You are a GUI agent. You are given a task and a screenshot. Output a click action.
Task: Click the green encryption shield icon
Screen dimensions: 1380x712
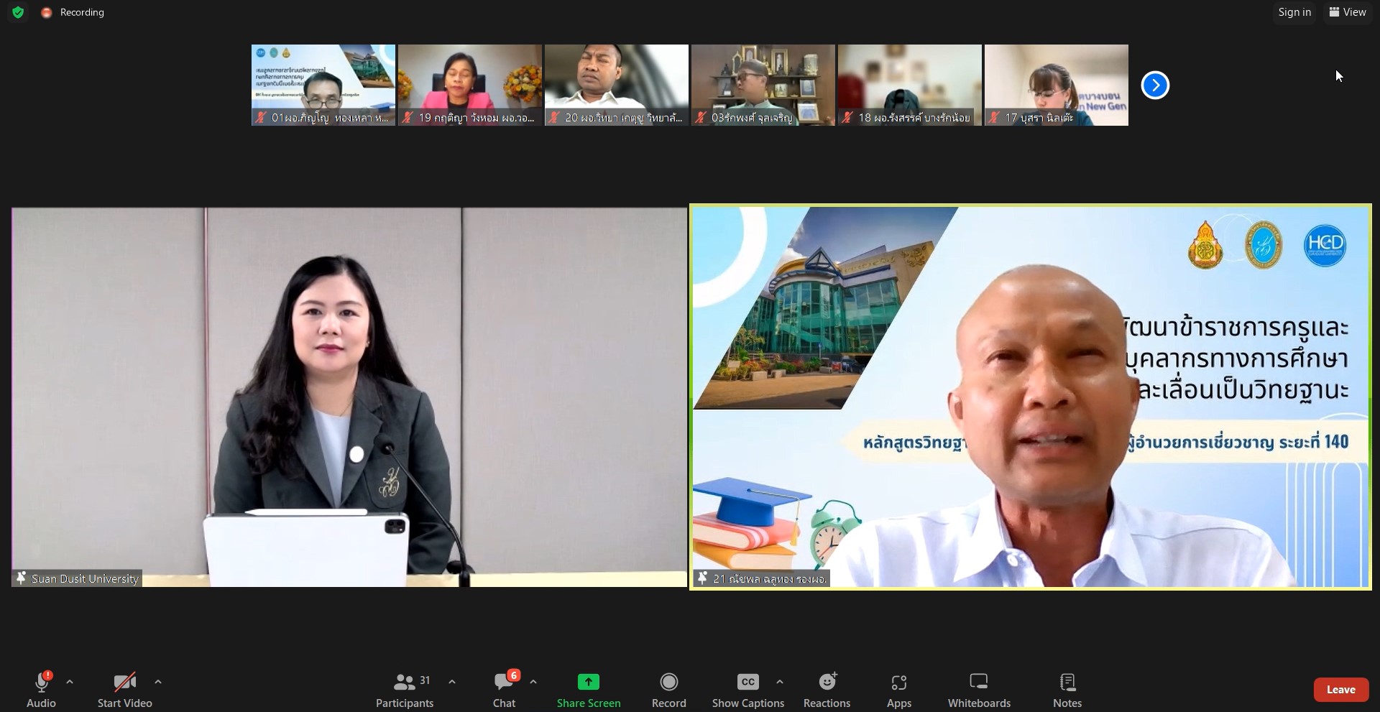coord(18,12)
